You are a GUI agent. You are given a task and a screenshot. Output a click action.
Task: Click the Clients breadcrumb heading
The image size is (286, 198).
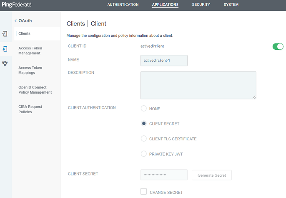coord(76,24)
